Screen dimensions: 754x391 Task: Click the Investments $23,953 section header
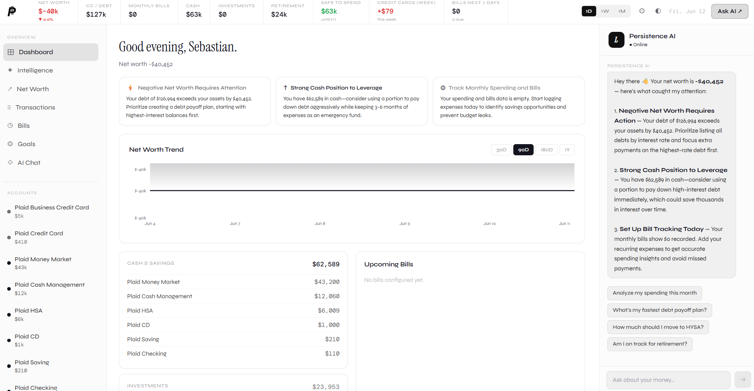(233, 386)
